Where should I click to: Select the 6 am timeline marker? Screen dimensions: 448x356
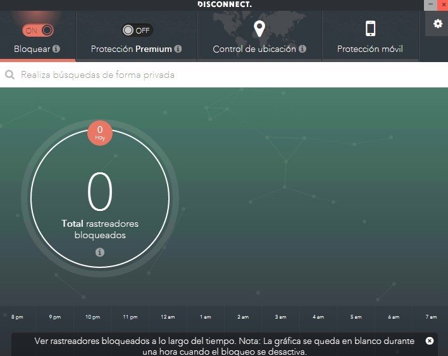(x=394, y=317)
